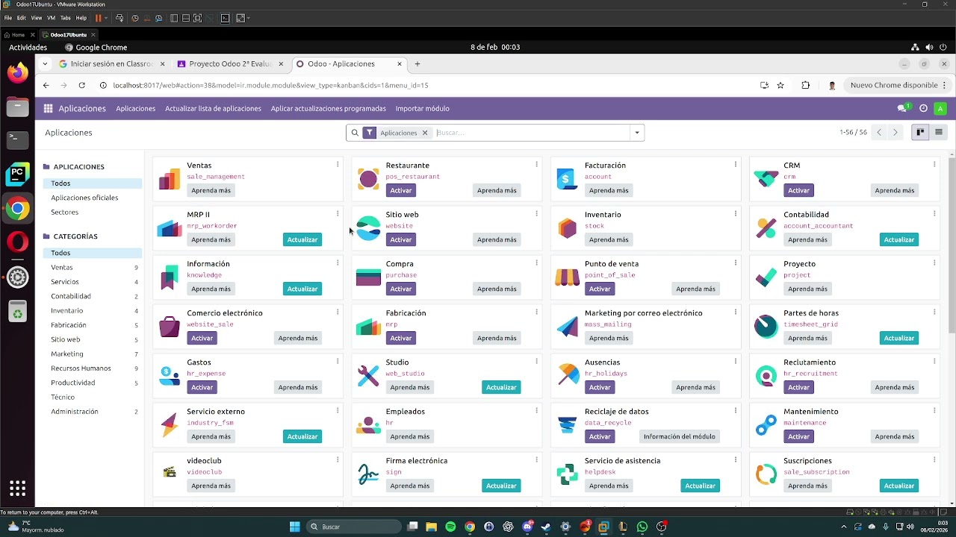The image size is (956, 537).
Task: Open the Importar módulo menu
Action: click(422, 108)
